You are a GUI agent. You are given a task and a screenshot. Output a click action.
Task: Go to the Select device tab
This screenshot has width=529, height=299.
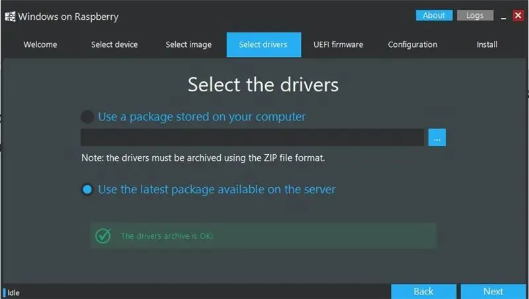click(x=114, y=44)
